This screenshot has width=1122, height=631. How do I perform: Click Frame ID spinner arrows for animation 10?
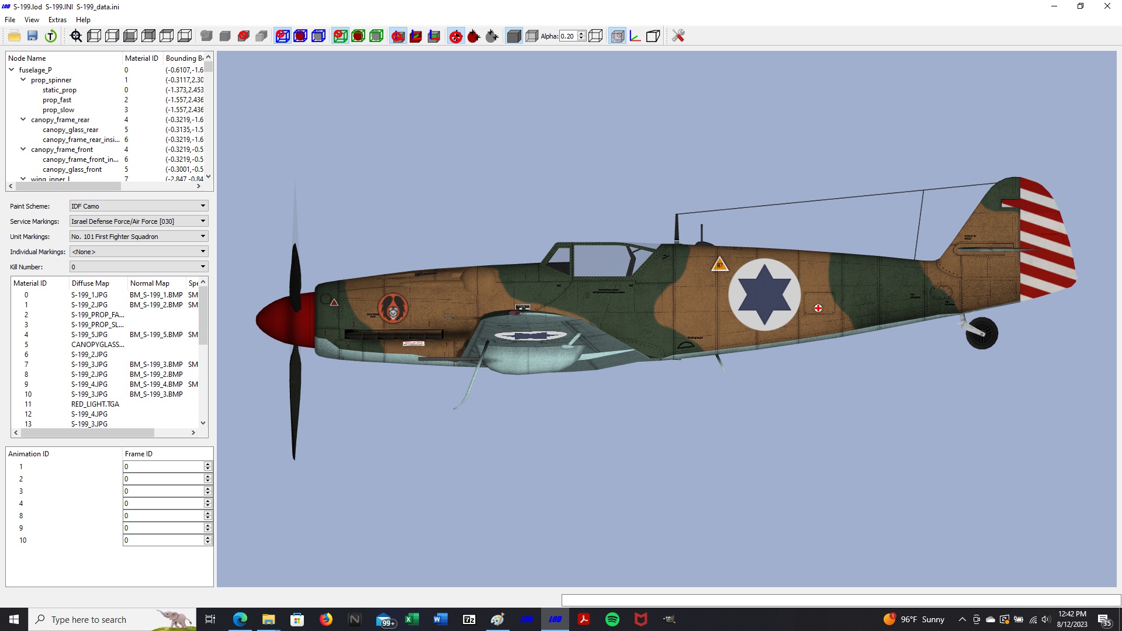click(x=207, y=540)
